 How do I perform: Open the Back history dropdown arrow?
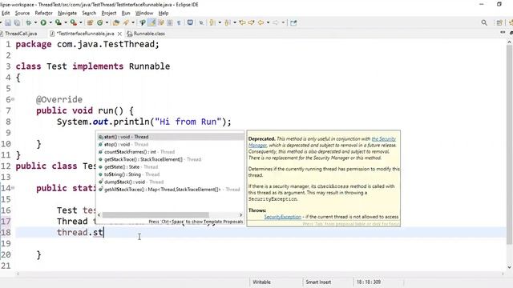click(269, 22)
